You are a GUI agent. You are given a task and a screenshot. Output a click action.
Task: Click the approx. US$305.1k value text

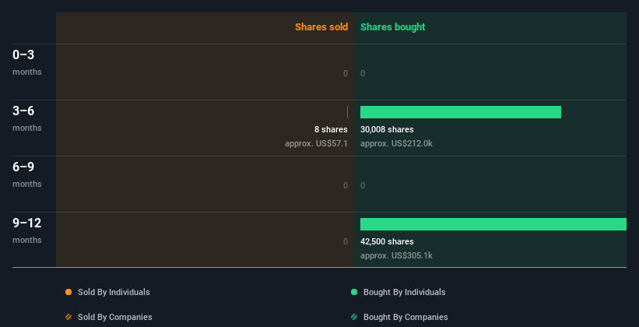396,255
